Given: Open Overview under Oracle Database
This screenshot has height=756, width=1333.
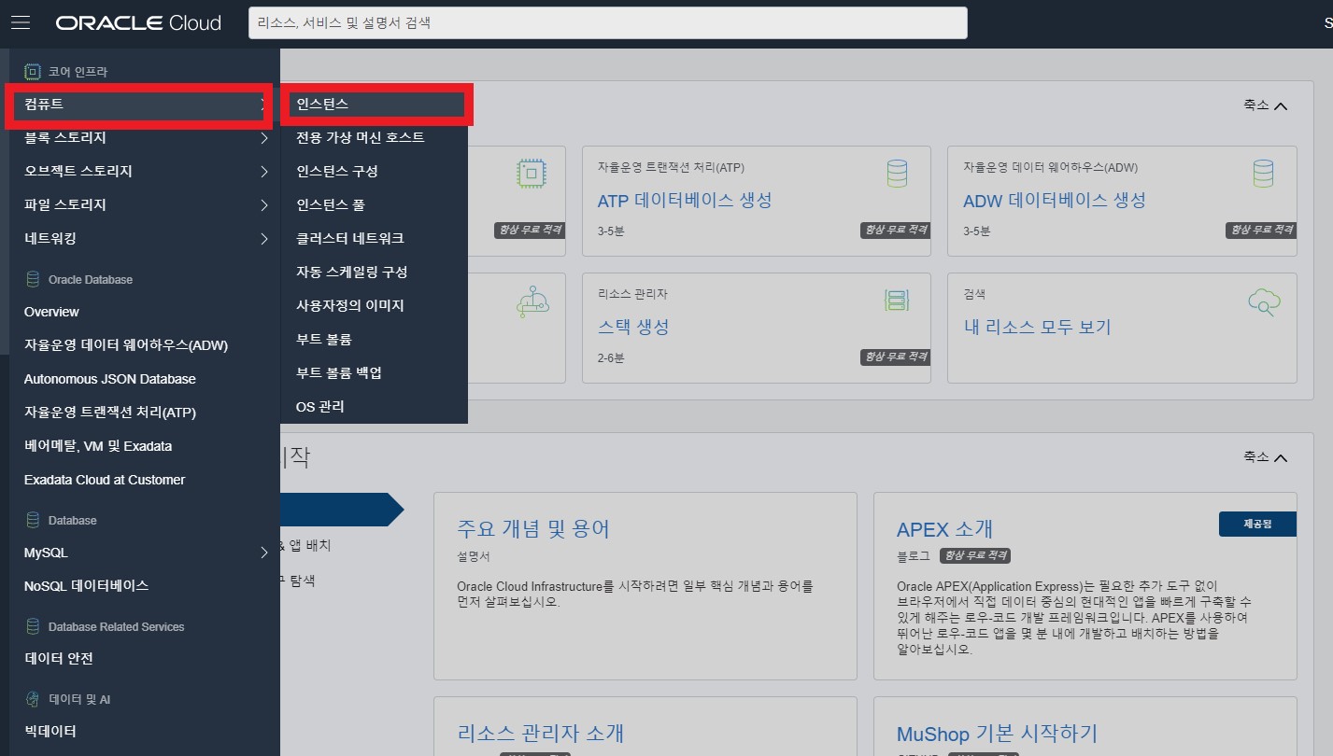Looking at the screenshot, I should click(x=51, y=312).
